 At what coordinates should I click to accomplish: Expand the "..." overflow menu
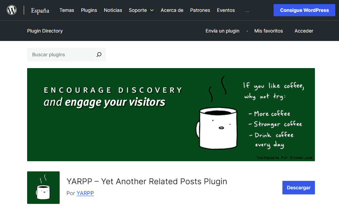[x=247, y=10]
